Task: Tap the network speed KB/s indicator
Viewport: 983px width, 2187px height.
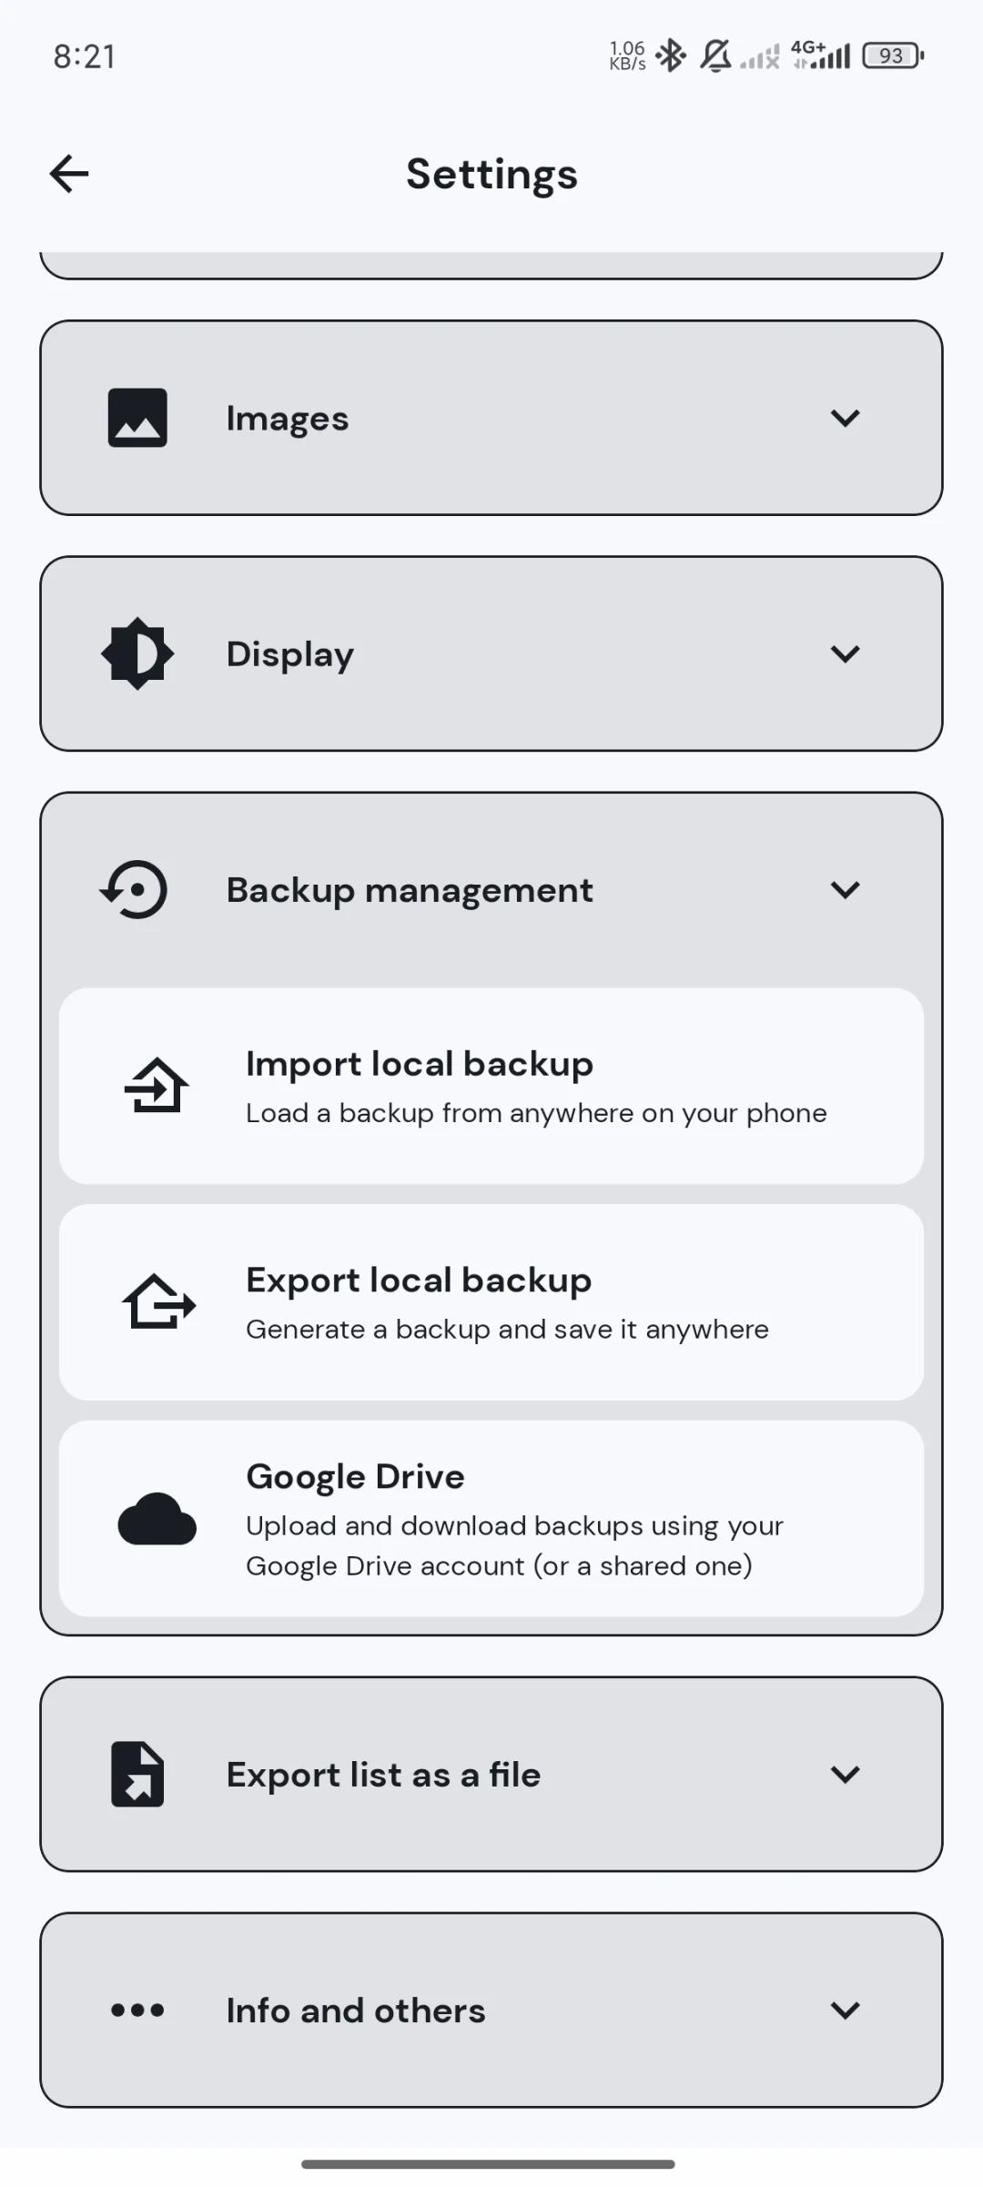Action: point(627,56)
